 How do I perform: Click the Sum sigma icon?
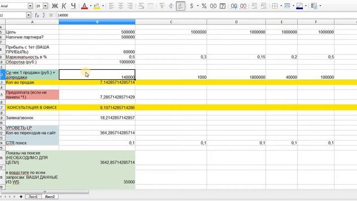(x=44, y=15)
